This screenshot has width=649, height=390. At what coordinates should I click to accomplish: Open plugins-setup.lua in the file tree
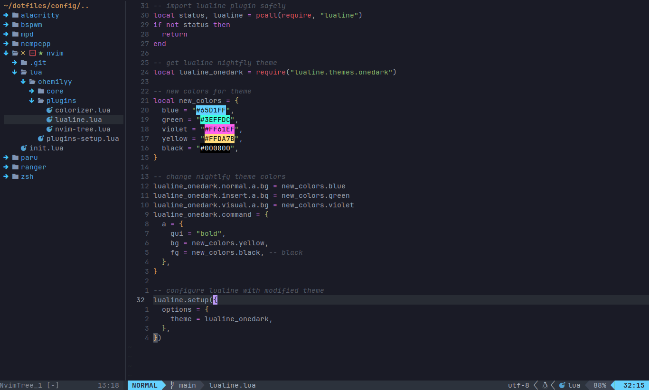(x=83, y=139)
